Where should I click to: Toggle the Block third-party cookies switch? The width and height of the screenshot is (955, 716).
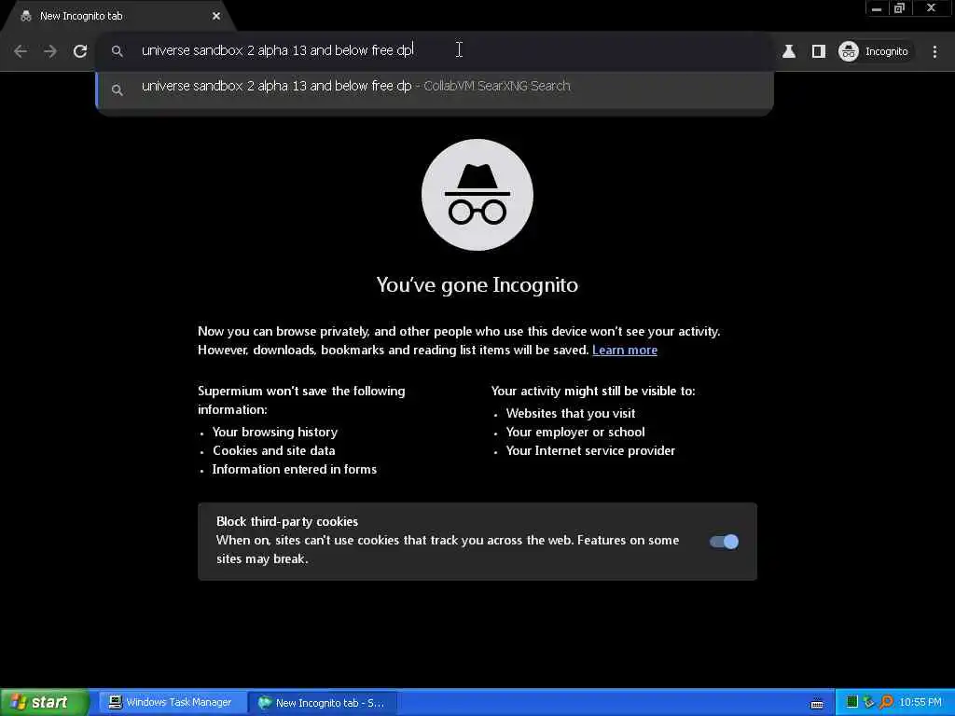[x=724, y=542]
